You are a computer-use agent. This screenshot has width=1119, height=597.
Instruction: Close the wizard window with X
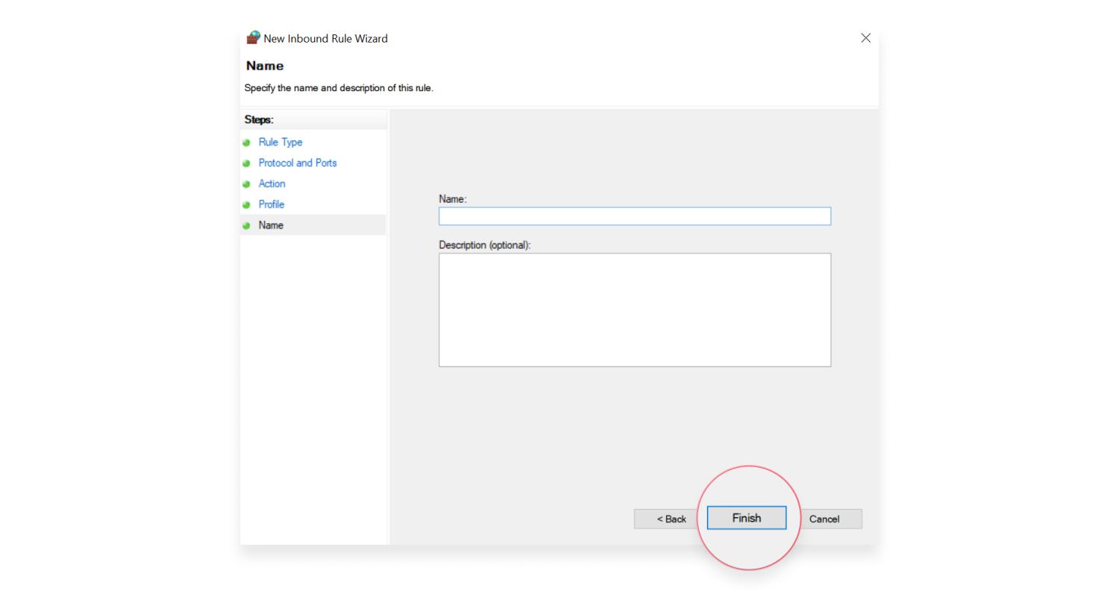(x=865, y=38)
